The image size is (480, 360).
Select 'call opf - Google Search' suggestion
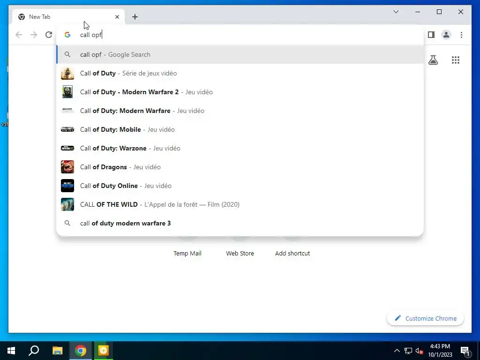pyautogui.click(x=240, y=54)
